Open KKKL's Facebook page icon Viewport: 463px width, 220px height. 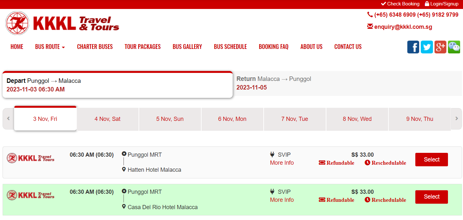(413, 47)
